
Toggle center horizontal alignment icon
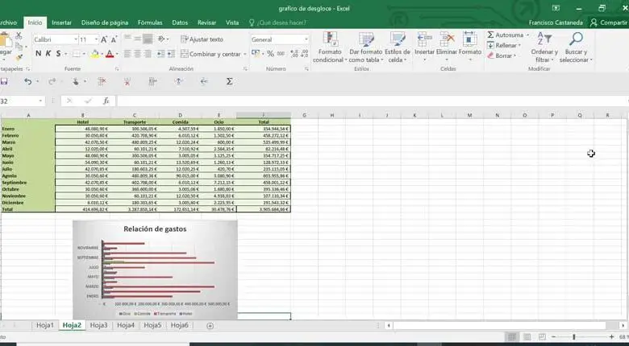[138, 54]
